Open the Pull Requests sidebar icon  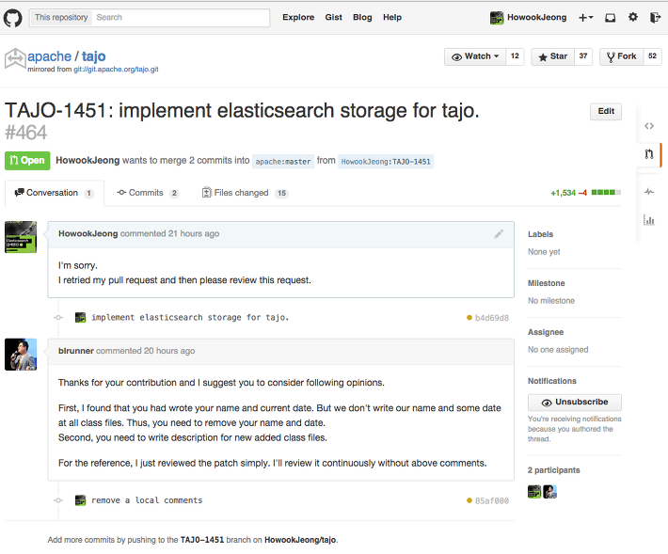coord(649,154)
